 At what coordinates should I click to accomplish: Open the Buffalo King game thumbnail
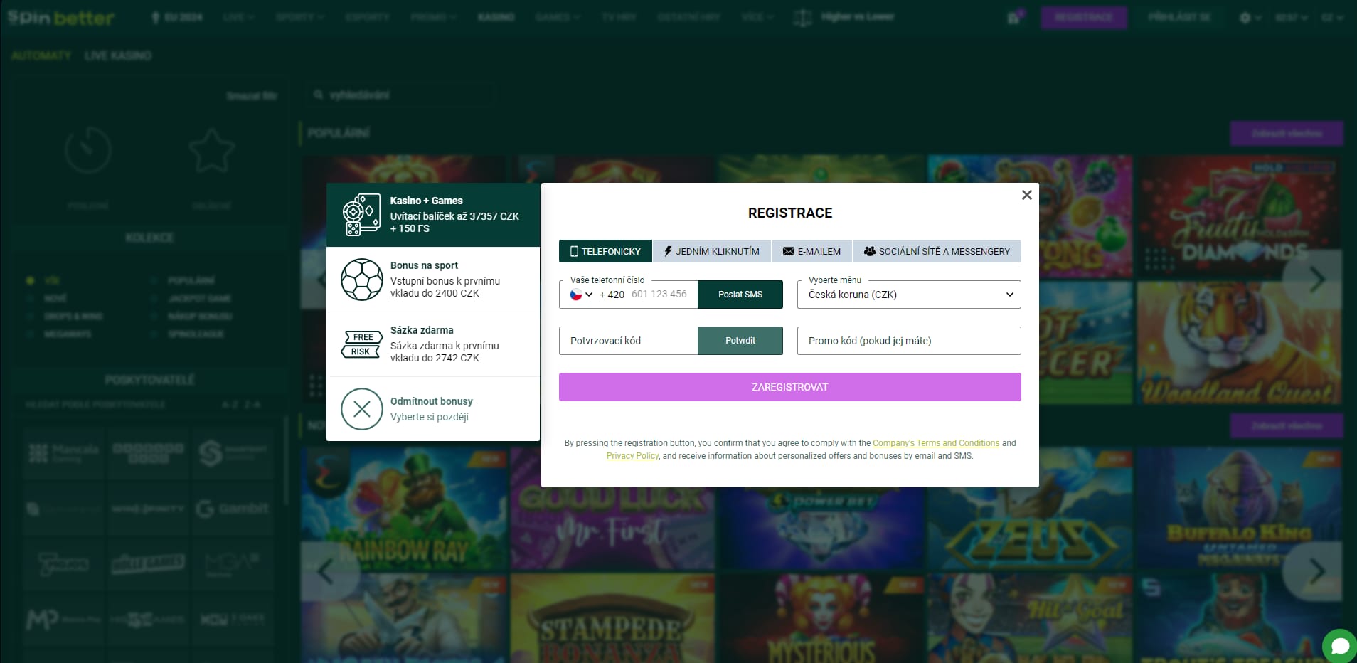pyautogui.click(x=1238, y=508)
